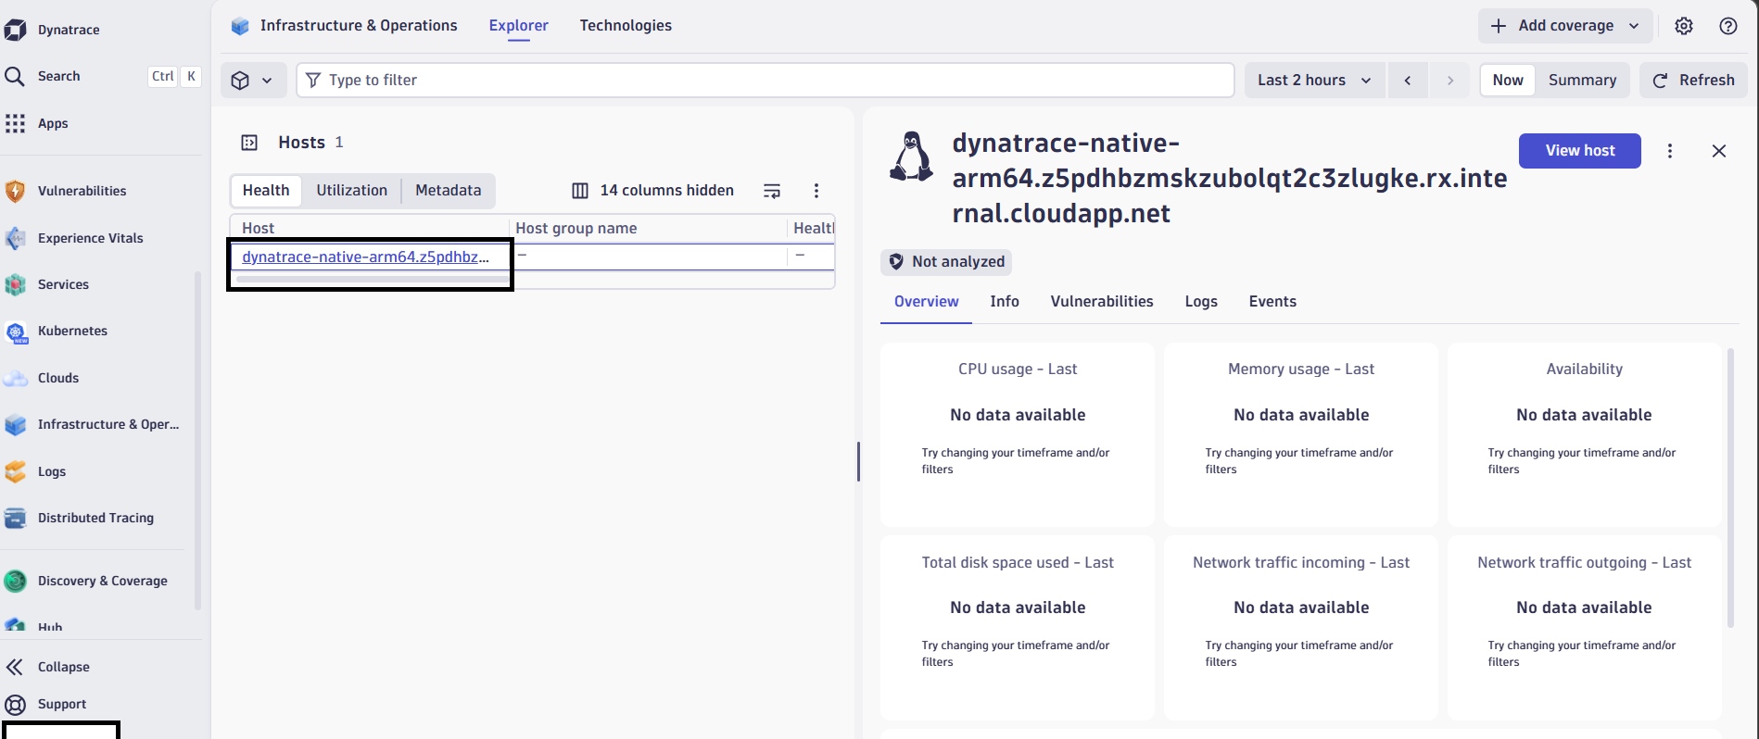Select the Summary toggle option

pyautogui.click(x=1582, y=80)
